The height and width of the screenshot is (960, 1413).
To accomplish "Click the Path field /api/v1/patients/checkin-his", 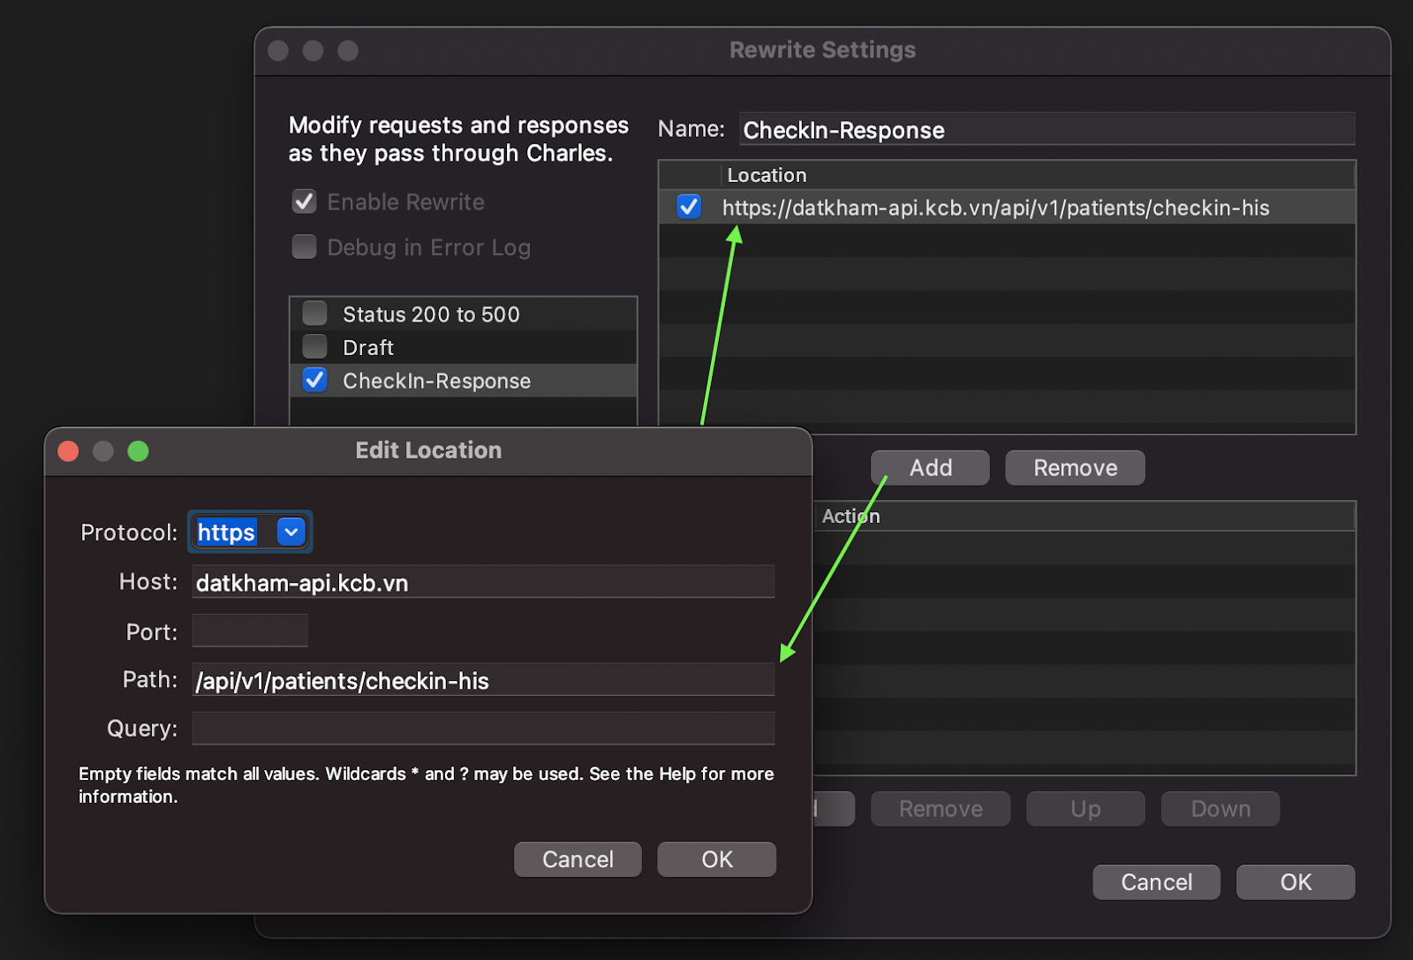I will pyautogui.click(x=483, y=680).
